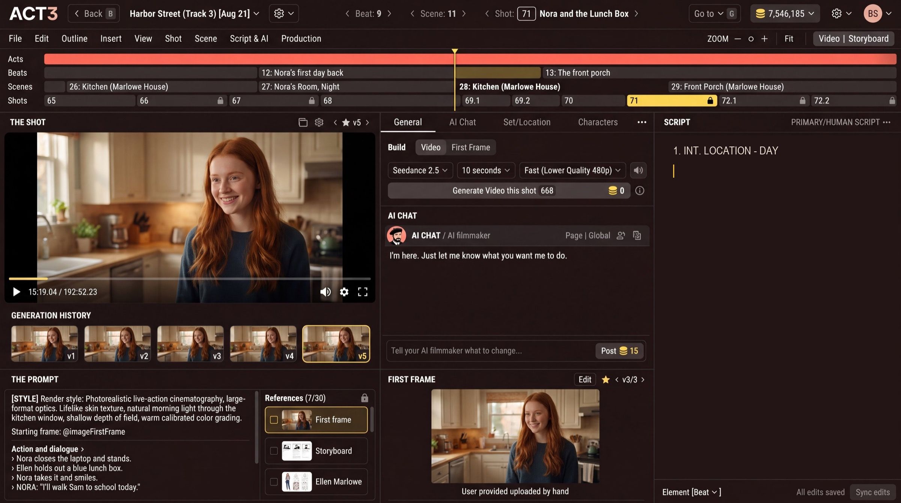The height and width of the screenshot is (503, 901).
Task: Go to previous beat
Action: tap(347, 14)
